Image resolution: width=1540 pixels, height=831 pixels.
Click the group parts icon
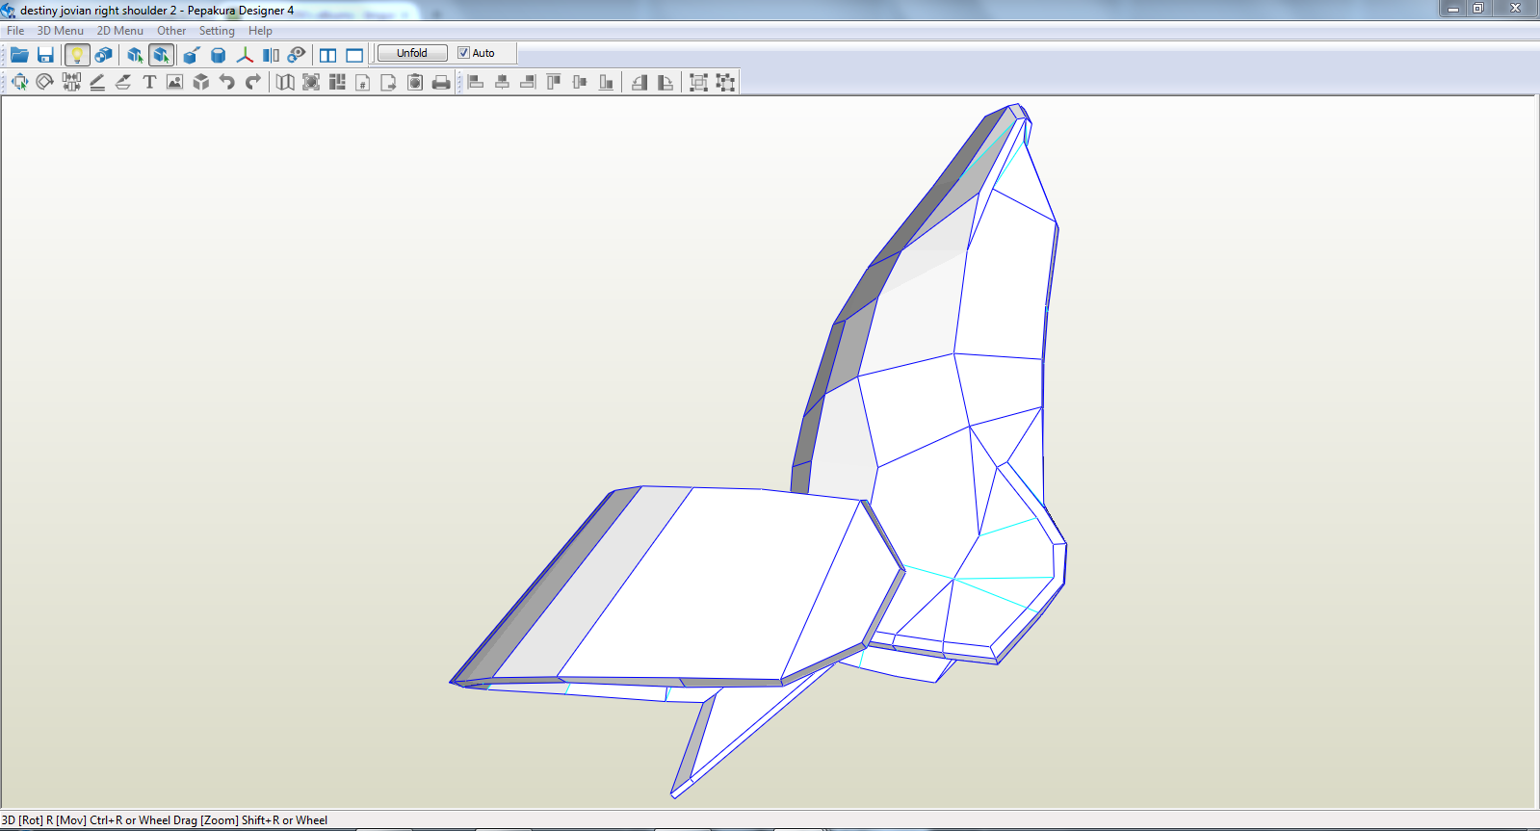699,82
